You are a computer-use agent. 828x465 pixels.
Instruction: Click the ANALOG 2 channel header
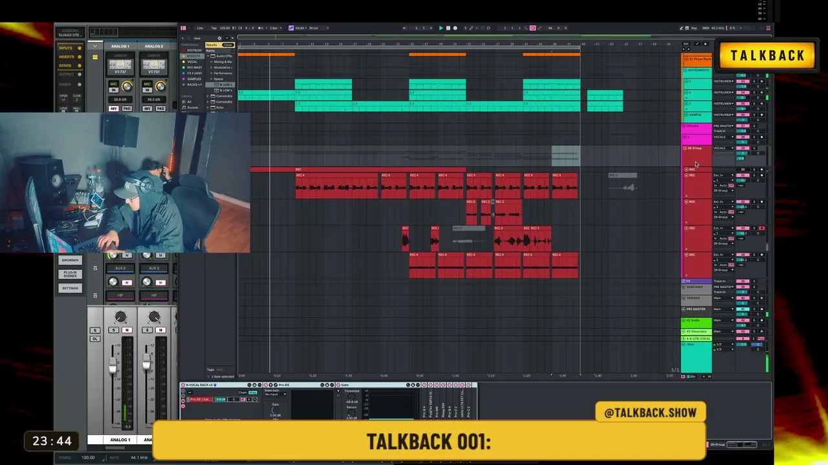[x=154, y=46]
